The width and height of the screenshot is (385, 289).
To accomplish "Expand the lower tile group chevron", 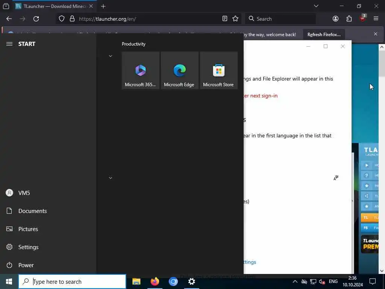I will click(x=111, y=178).
